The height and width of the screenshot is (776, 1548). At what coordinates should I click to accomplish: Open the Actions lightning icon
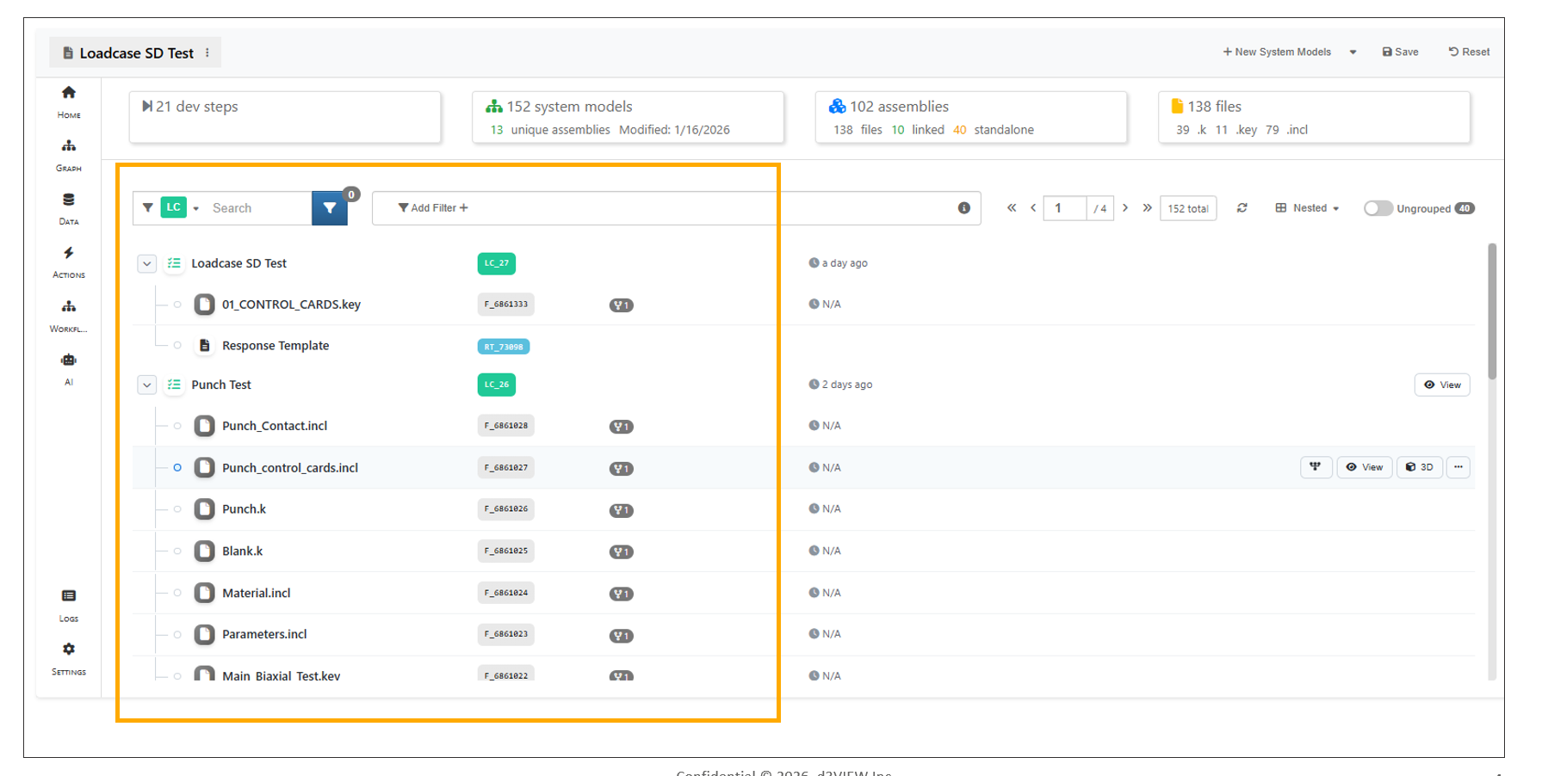pyautogui.click(x=69, y=253)
